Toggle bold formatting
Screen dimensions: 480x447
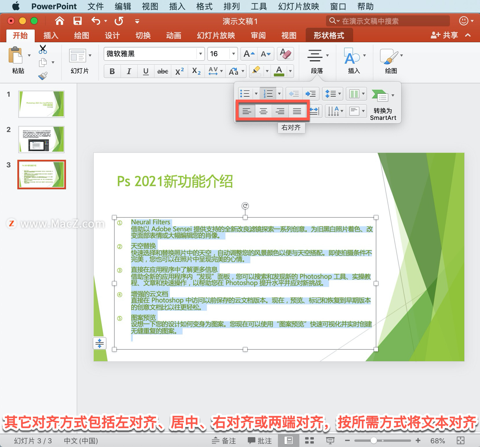tap(112, 71)
